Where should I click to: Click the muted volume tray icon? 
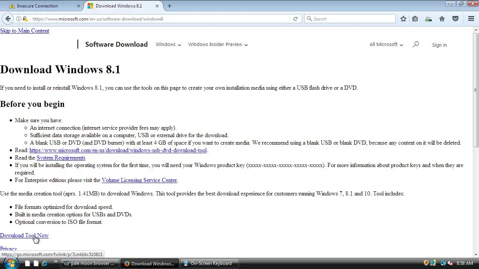(x=450, y=263)
